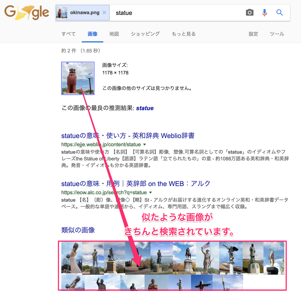Open the winged angel statue on column image

point(231,258)
